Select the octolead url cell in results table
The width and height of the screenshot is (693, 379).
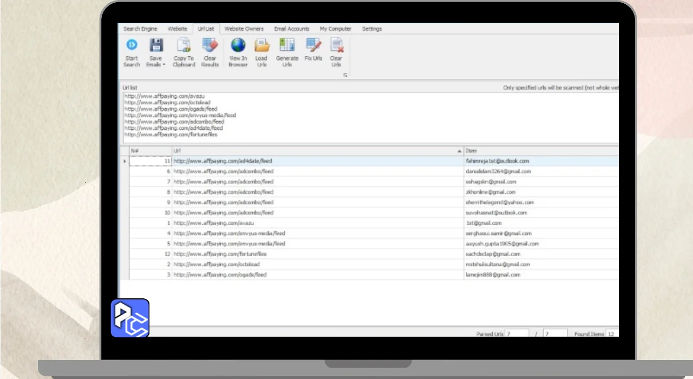pyautogui.click(x=318, y=264)
